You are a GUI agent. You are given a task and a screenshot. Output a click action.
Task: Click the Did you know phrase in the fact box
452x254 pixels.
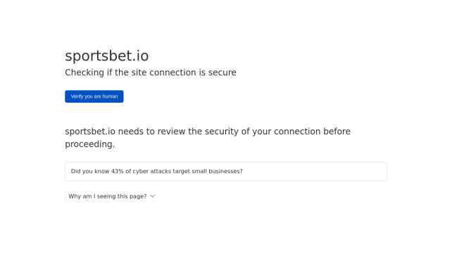[x=90, y=172]
